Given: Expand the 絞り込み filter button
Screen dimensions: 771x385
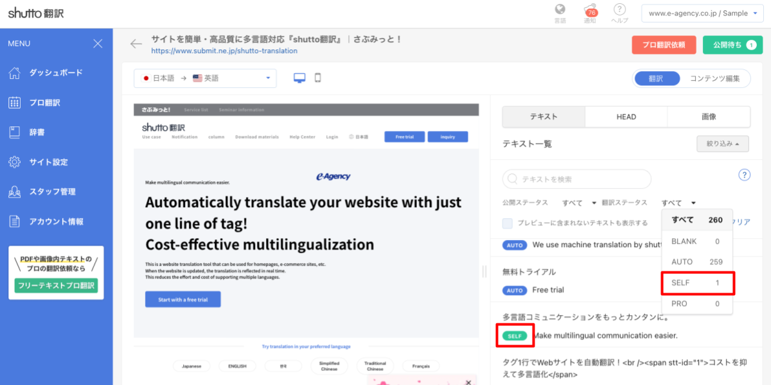Looking at the screenshot, I should point(723,144).
